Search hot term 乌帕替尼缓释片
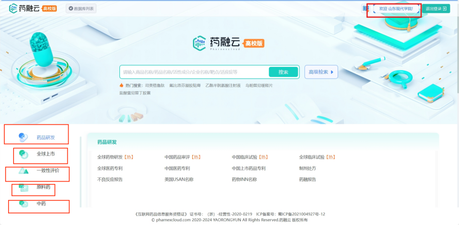Screen dimensions: 459x225 click(259, 86)
